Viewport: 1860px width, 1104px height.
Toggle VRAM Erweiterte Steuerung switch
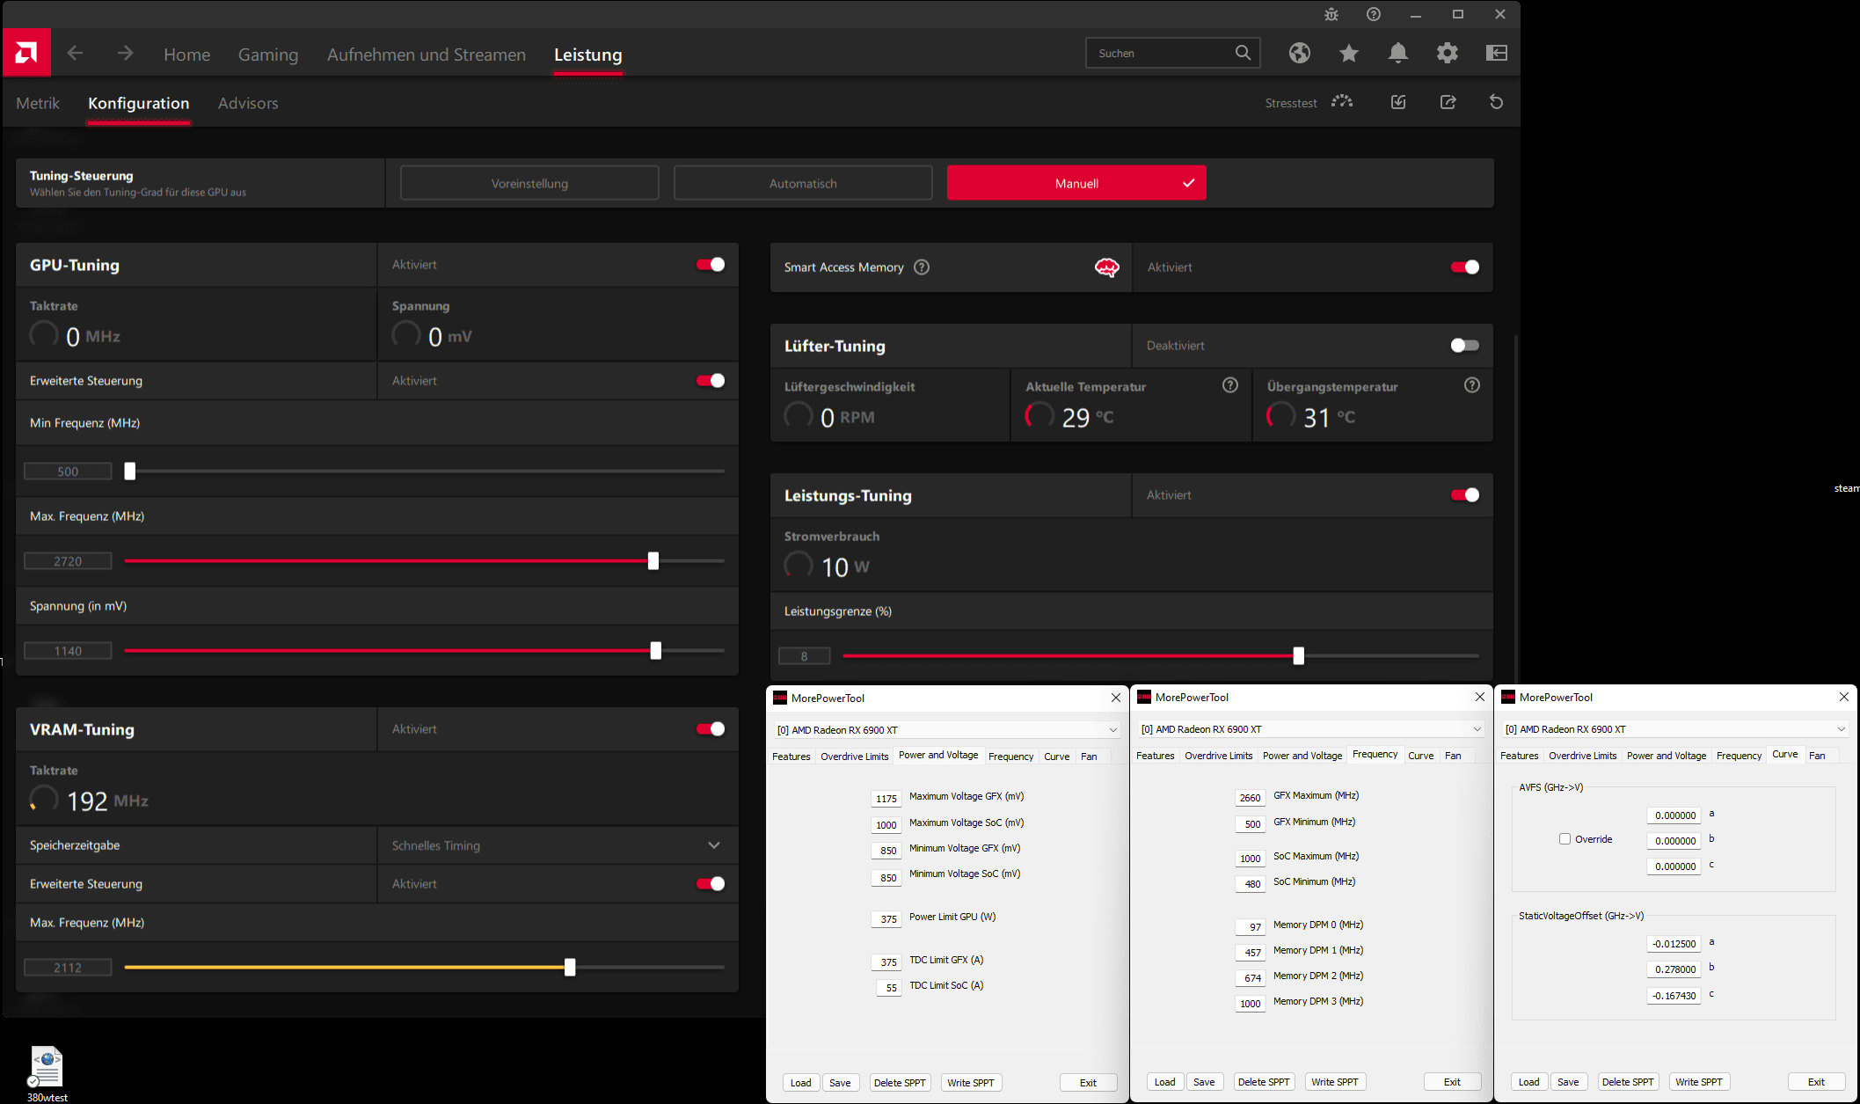pos(711,884)
